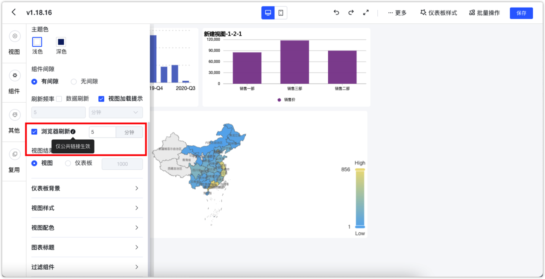Click the v1.18.16 dashboard title
545x279 pixels.
[x=39, y=13]
